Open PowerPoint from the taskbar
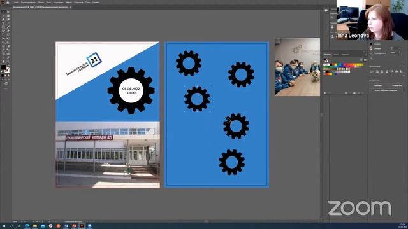Viewport: 408px width, 229px height. (x=74, y=226)
